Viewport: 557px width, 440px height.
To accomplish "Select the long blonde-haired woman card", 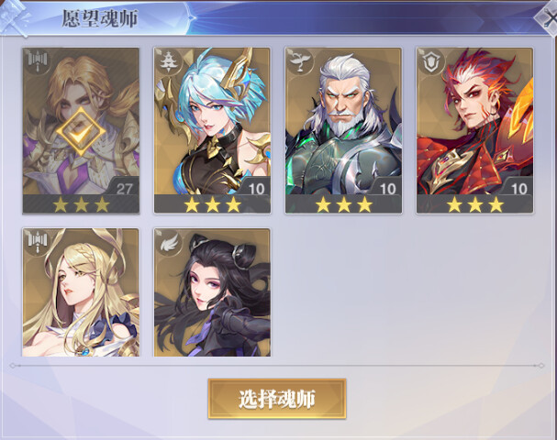I will point(81,292).
